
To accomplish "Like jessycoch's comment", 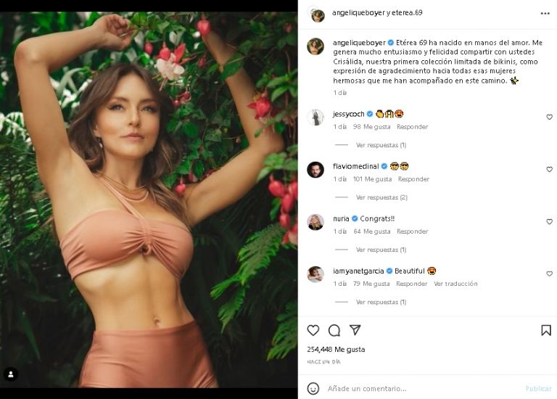I will 549,117.
